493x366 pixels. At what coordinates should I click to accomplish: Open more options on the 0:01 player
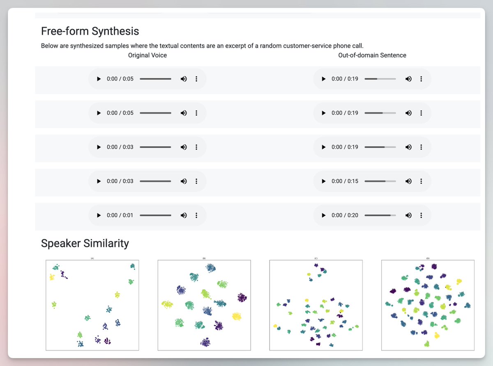tap(196, 215)
